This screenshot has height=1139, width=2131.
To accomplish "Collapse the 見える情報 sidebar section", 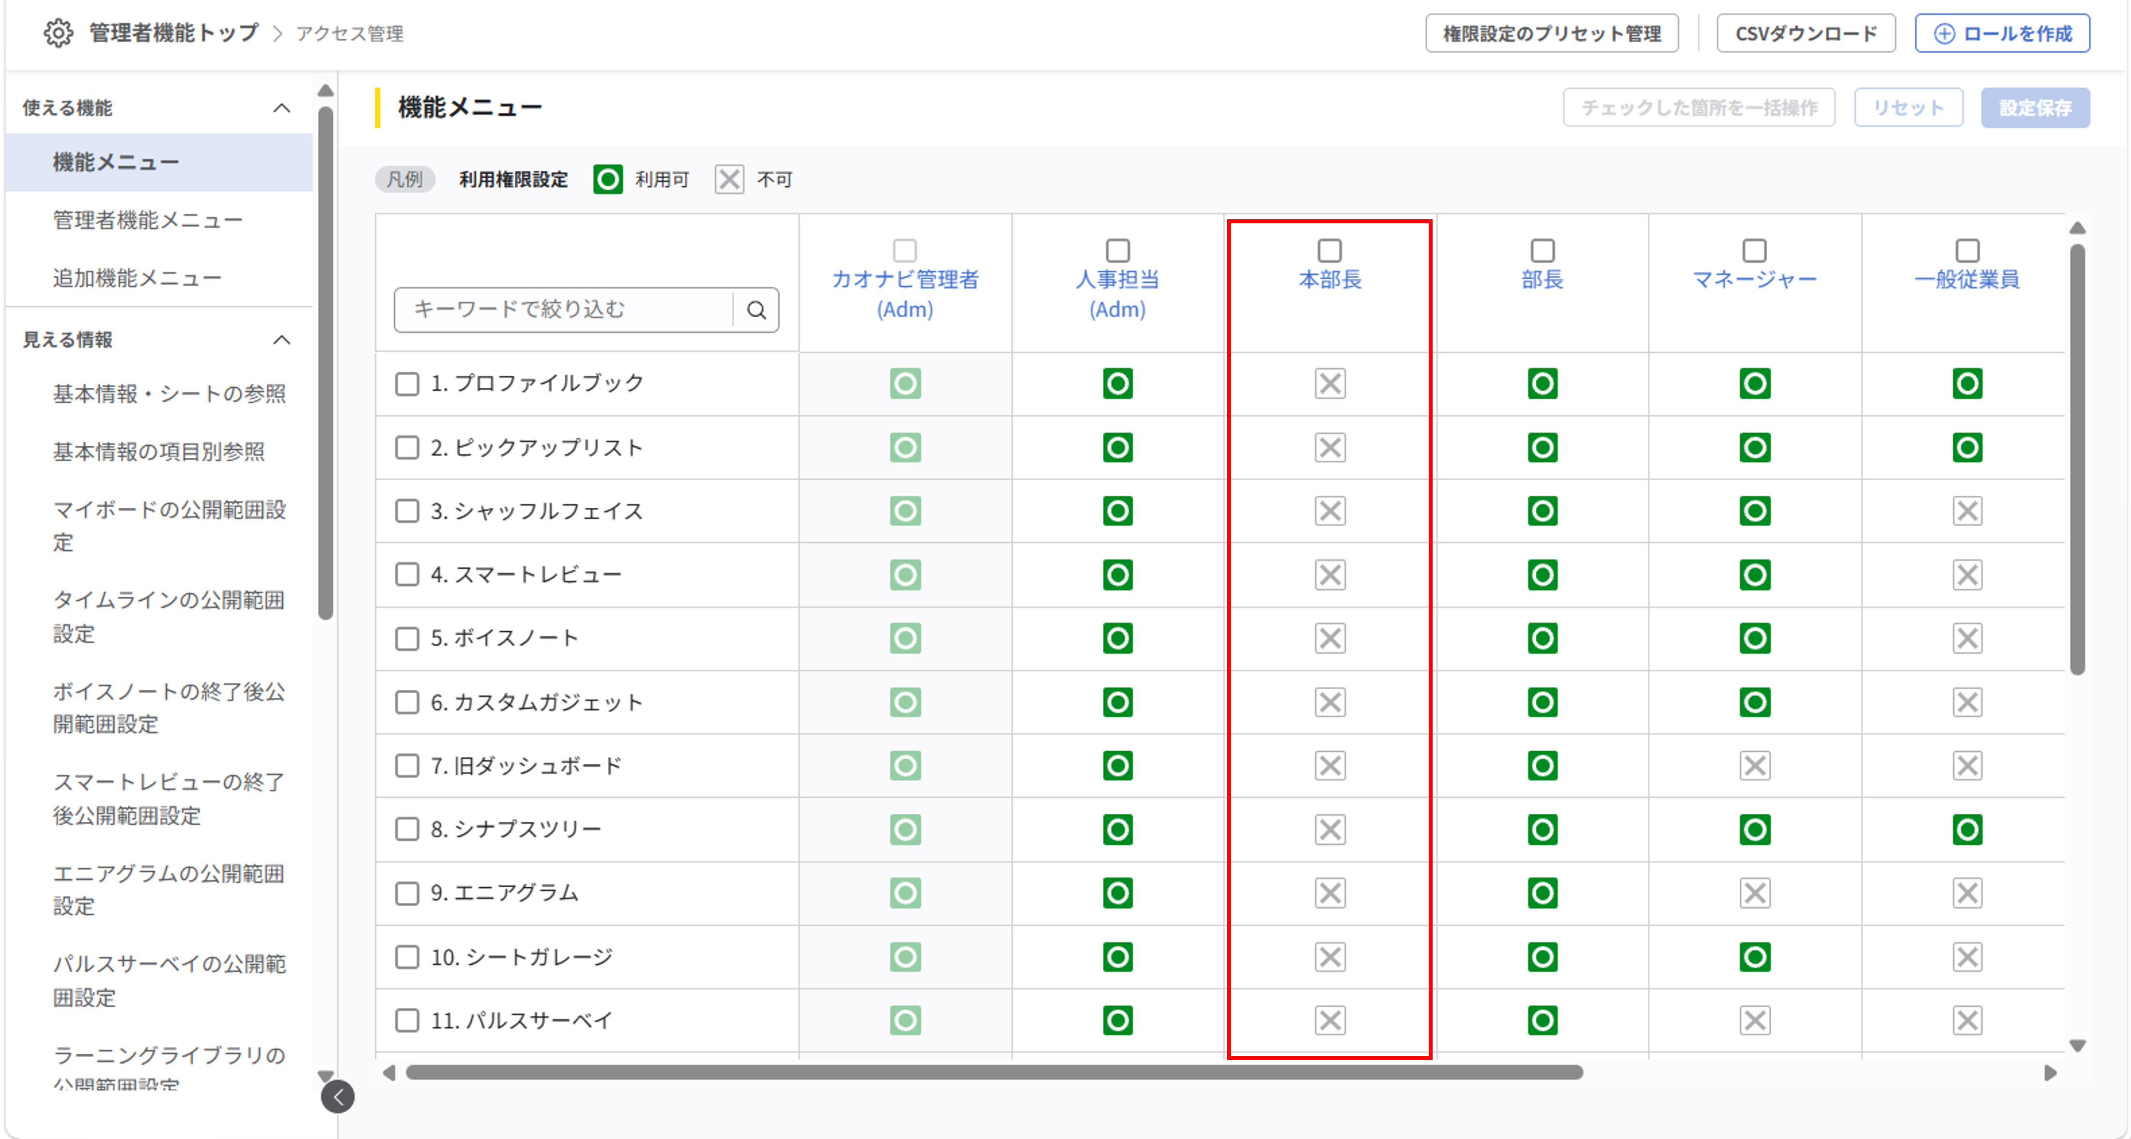I will tap(282, 340).
